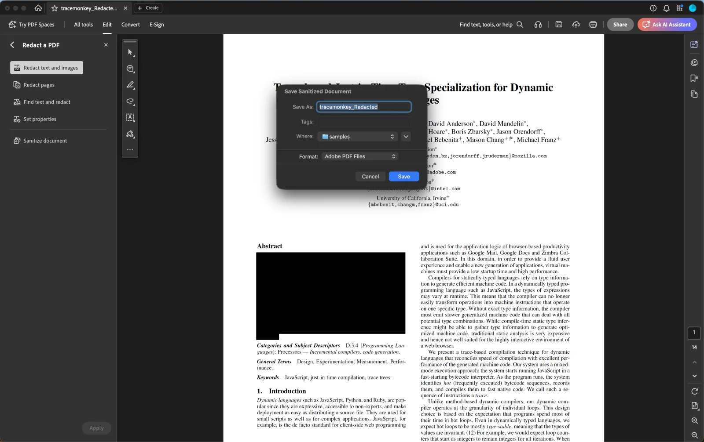Select the fill and sign pen tool
Viewport: 704px width, 442px height.
click(x=130, y=134)
